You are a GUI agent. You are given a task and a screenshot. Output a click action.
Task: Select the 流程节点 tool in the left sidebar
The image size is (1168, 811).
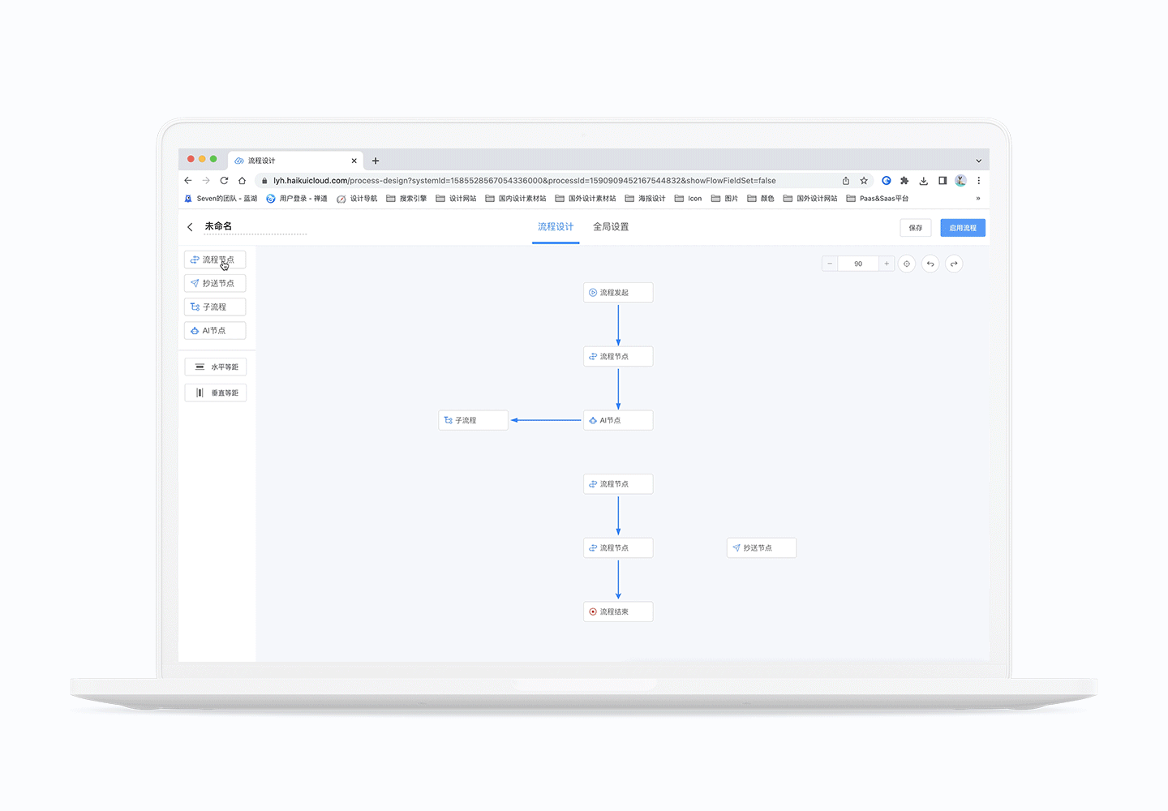coord(215,260)
